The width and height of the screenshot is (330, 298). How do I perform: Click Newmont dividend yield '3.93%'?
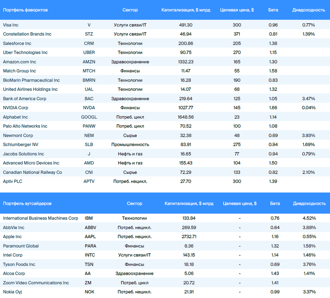click(309, 135)
